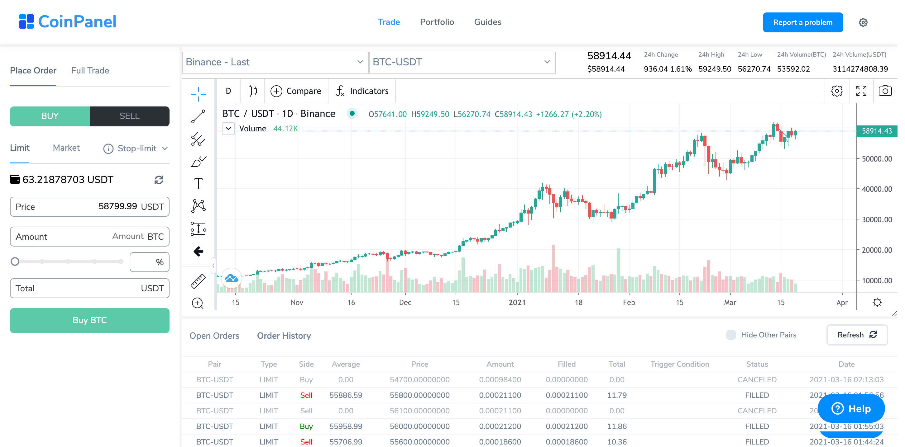Screen dimensions: 905x447
Task: Open the Portfolio page
Action: (437, 22)
